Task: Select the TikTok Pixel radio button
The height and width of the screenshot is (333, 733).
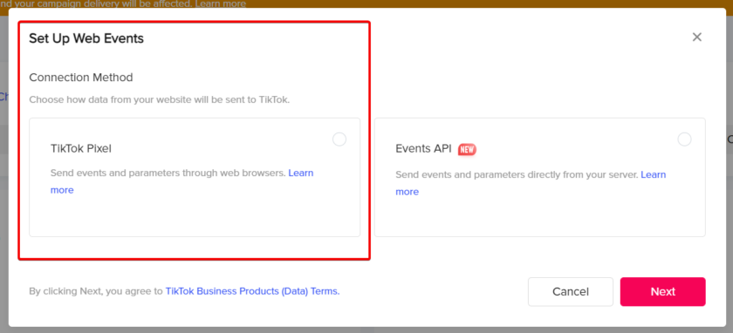Action: pyautogui.click(x=339, y=139)
